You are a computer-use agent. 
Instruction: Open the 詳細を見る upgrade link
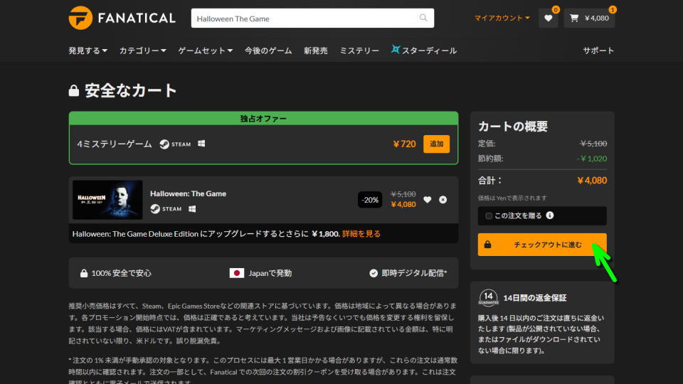pyautogui.click(x=361, y=234)
